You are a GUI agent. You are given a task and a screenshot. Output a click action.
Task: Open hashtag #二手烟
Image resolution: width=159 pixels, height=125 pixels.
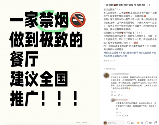click(x=123, y=56)
